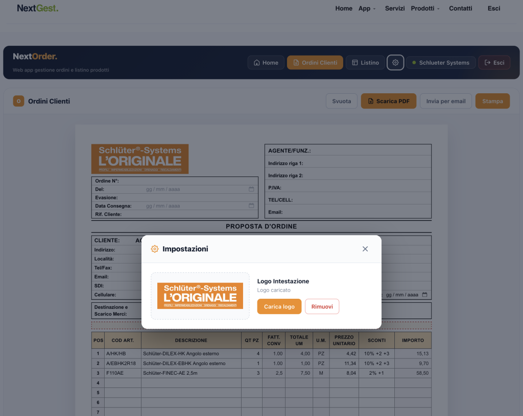
Task: Download order via Scarica PDF
Action: 389,101
